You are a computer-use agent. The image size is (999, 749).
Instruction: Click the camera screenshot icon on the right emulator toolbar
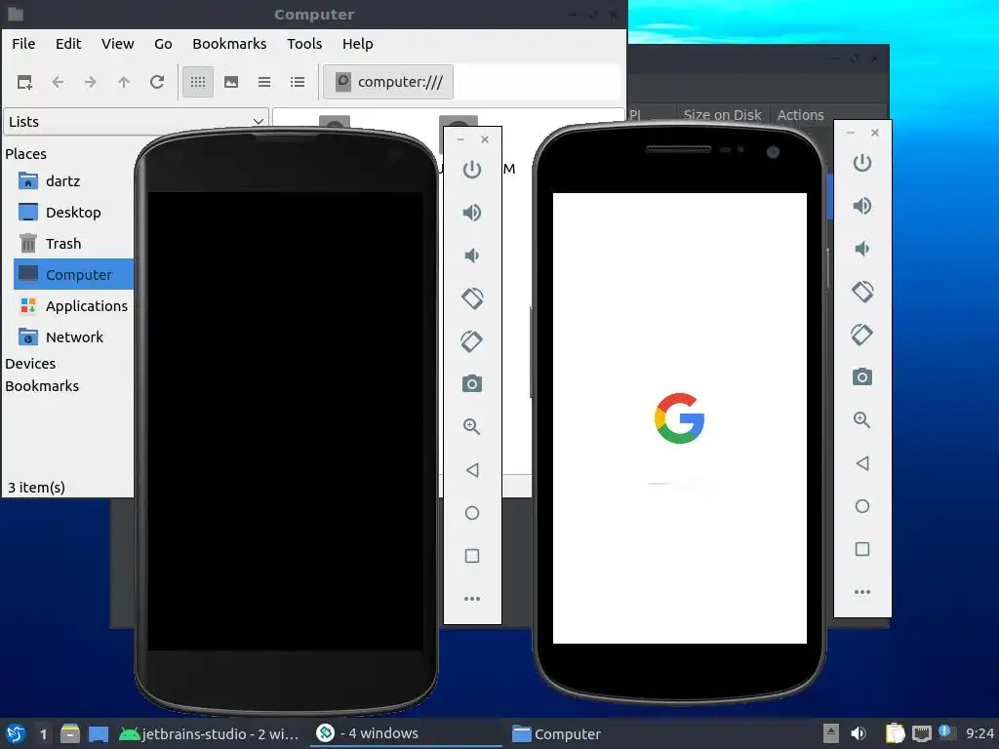pos(862,377)
